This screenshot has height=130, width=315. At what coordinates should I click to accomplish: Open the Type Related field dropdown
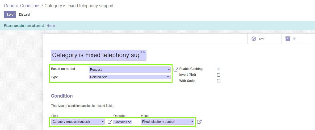(130, 77)
